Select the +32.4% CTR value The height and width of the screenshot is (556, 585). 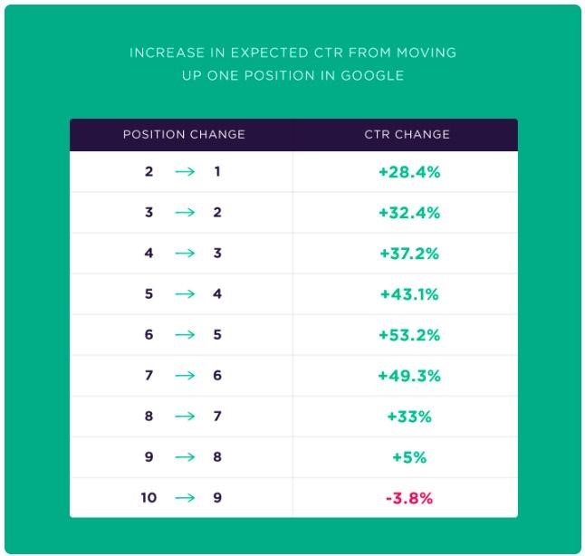click(x=408, y=213)
